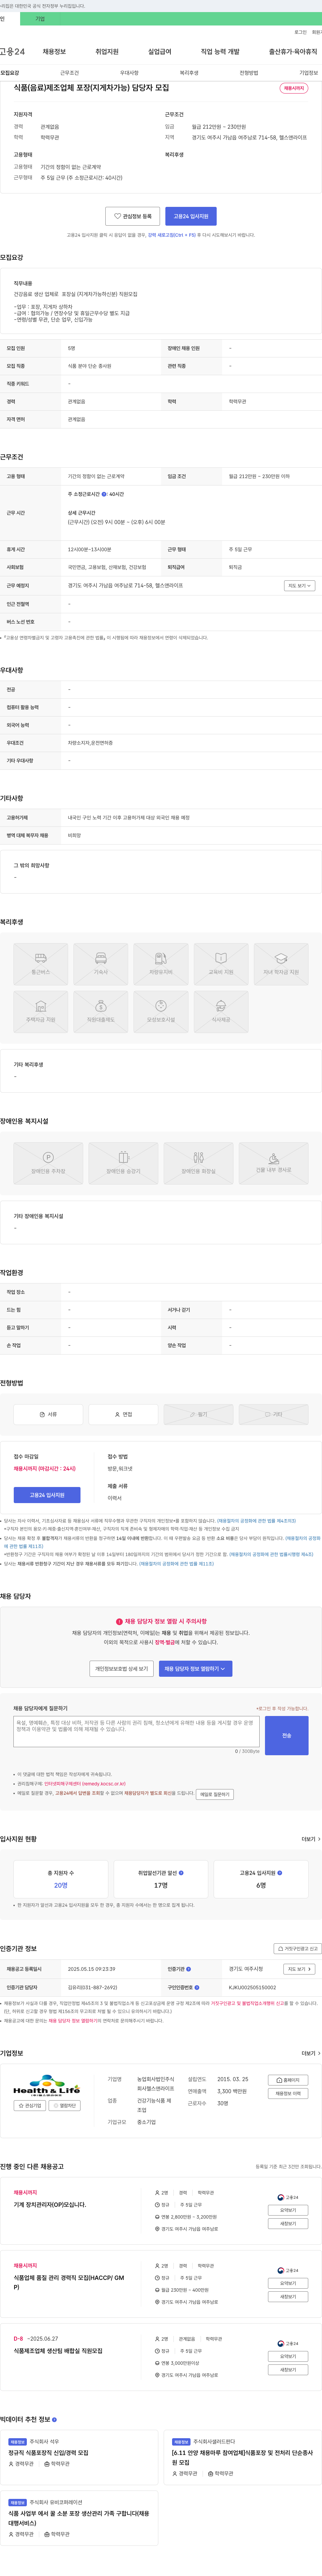This screenshot has height=2576, width=322.
Task: Jump to the 전형방법 section tab
Action: point(249,73)
